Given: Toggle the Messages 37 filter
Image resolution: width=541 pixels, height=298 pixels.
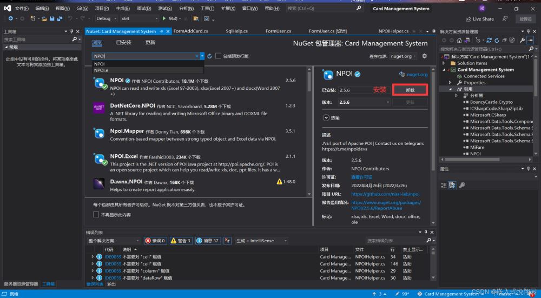Looking at the screenshot, I should [208, 241].
